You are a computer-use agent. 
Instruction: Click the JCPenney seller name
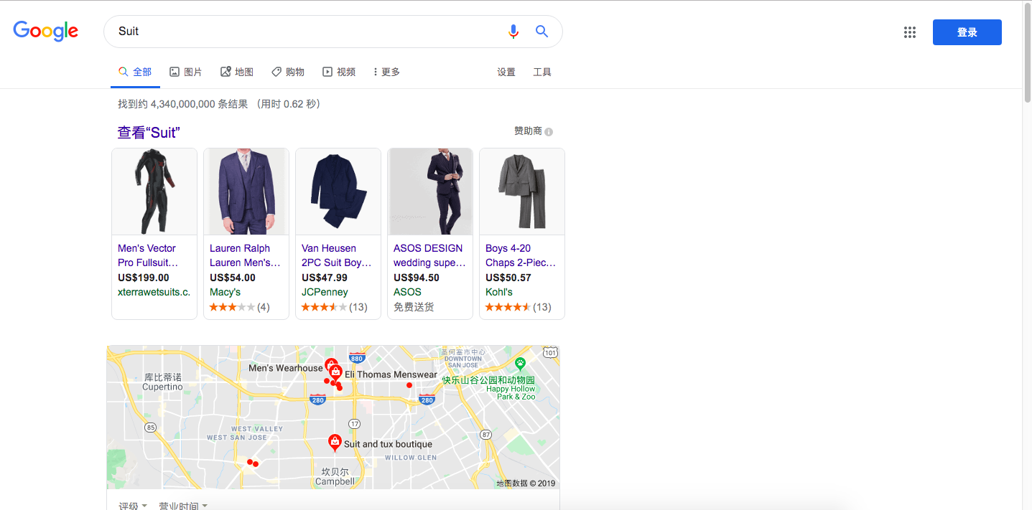(x=325, y=292)
